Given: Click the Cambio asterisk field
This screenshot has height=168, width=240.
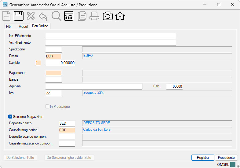Looking at the screenshot, I should click(x=38, y=63).
